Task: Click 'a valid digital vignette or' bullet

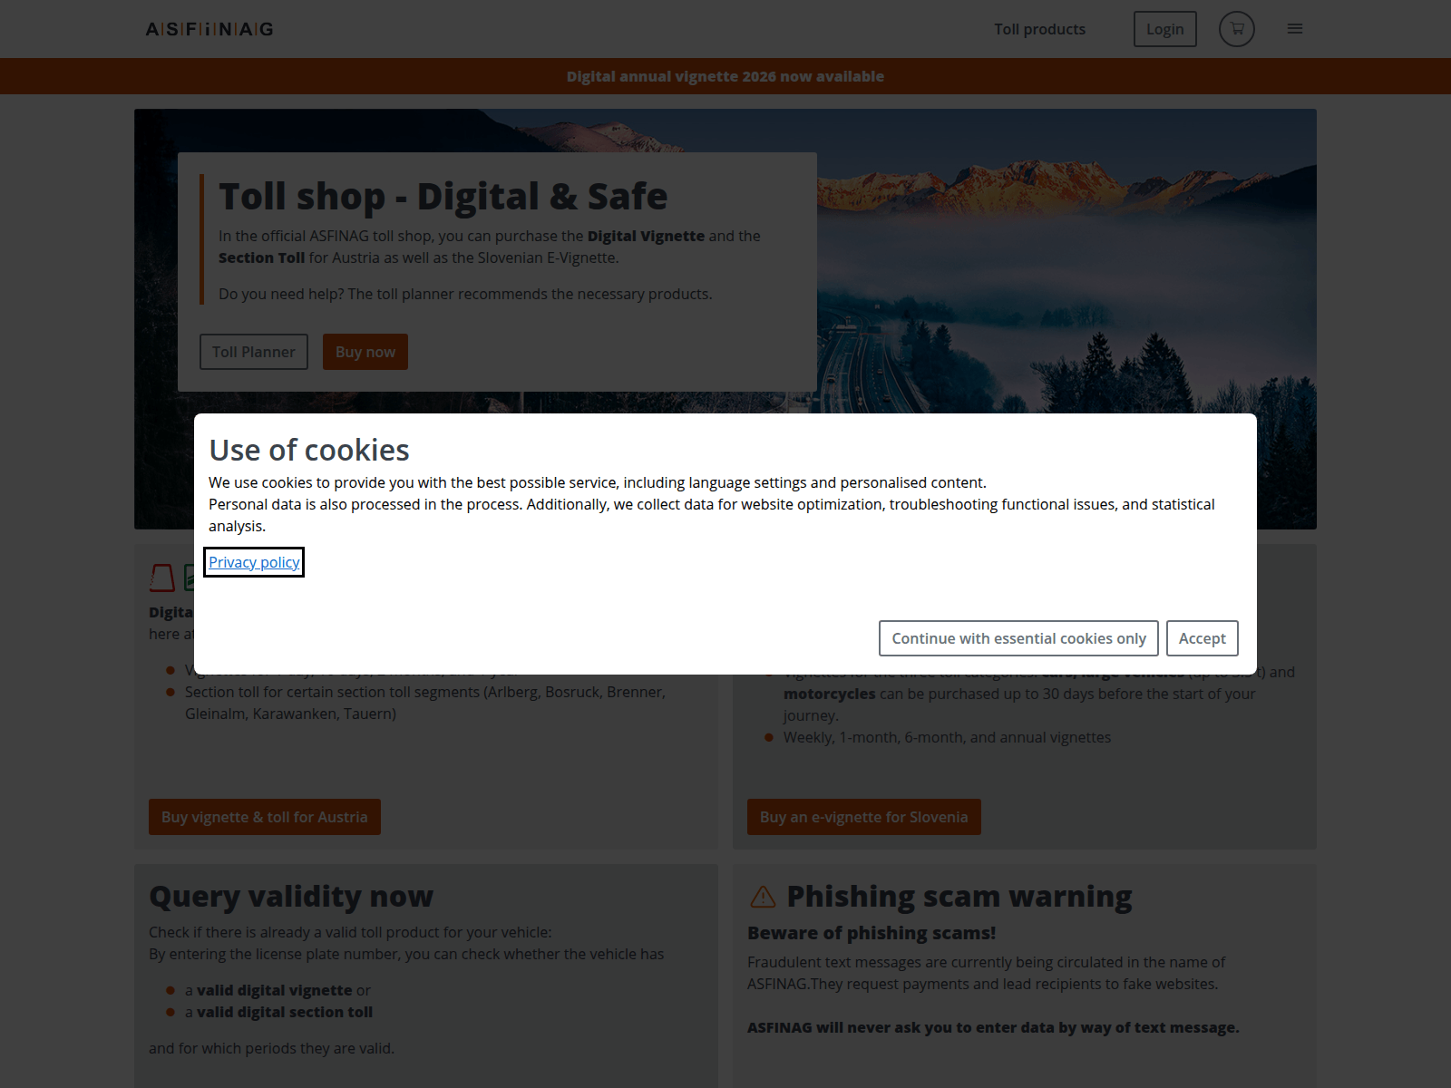Action: tap(278, 990)
